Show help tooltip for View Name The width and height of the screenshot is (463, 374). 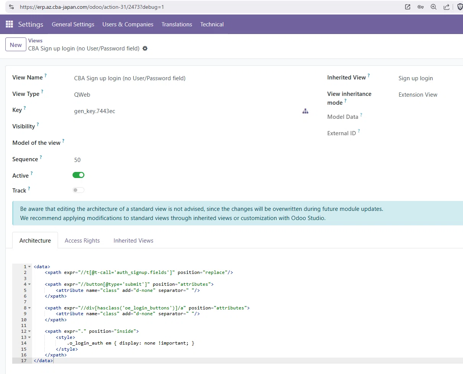(45, 76)
